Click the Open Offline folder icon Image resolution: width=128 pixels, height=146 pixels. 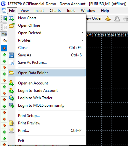[12, 25]
